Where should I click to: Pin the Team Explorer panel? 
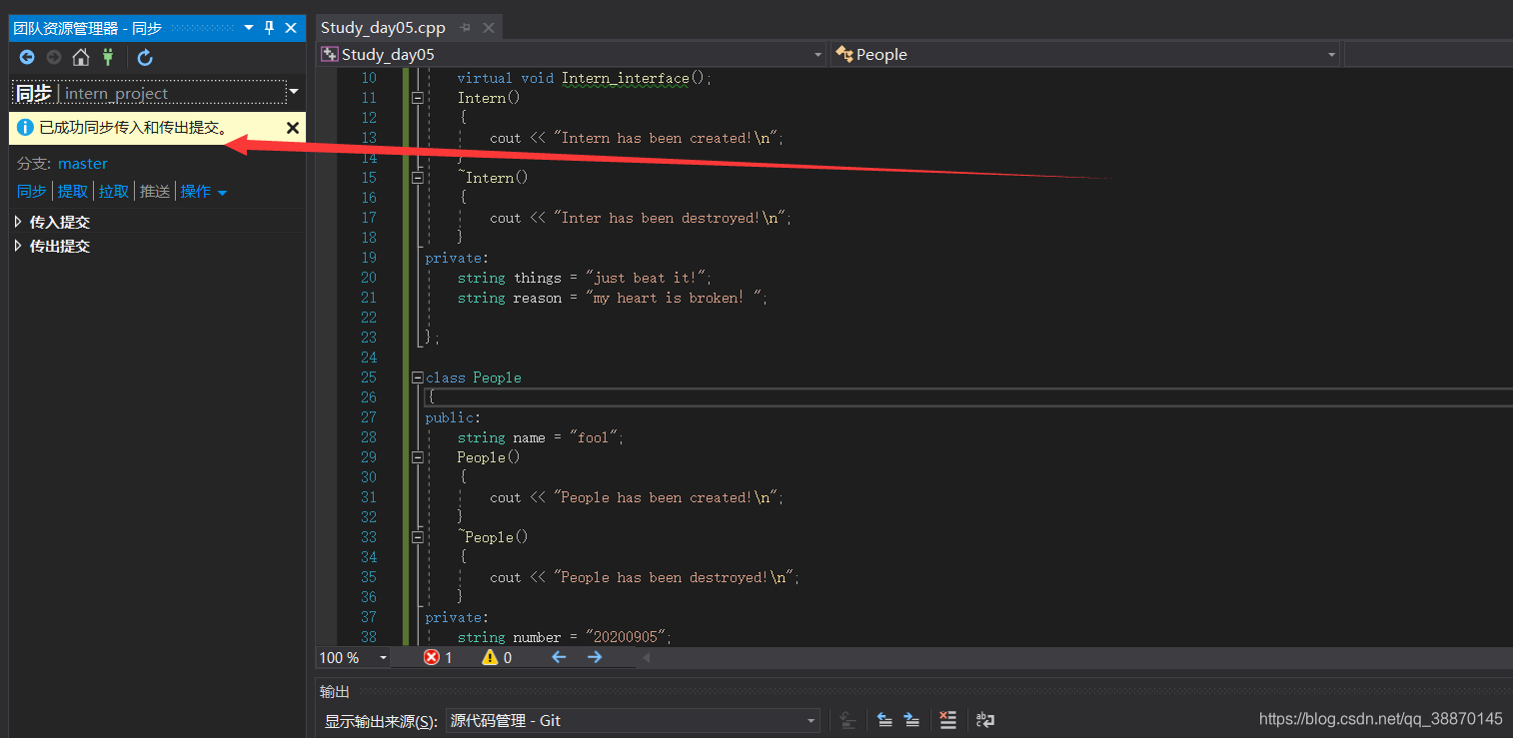269,28
